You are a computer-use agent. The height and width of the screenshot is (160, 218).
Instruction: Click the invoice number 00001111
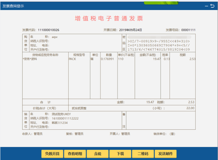coord(188,30)
